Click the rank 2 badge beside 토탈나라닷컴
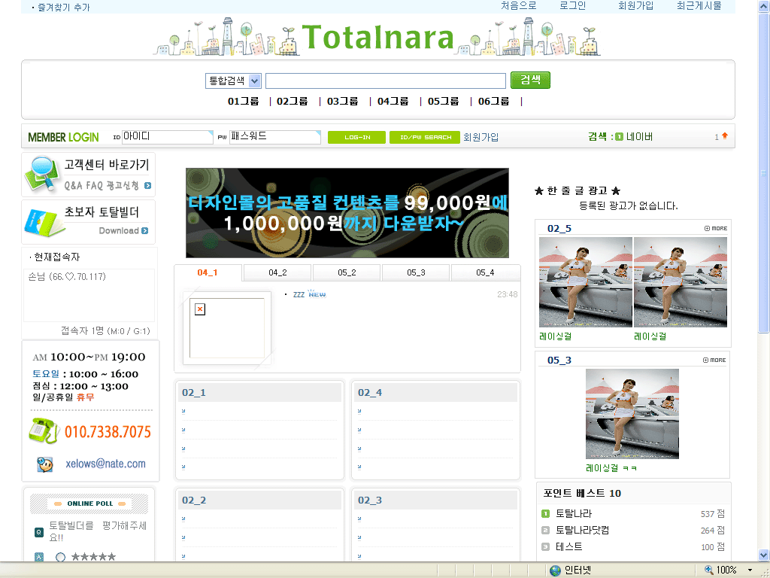 coord(545,531)
